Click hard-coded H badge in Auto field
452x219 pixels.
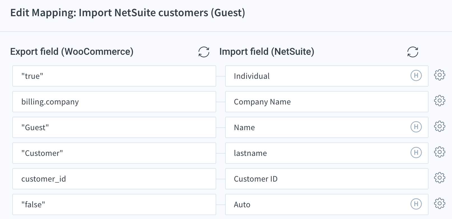[x=416, y=204]
